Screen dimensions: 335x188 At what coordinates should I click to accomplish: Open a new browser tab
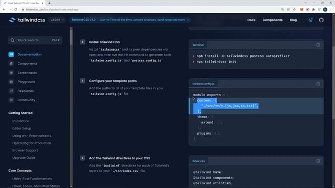coord(49,3)
